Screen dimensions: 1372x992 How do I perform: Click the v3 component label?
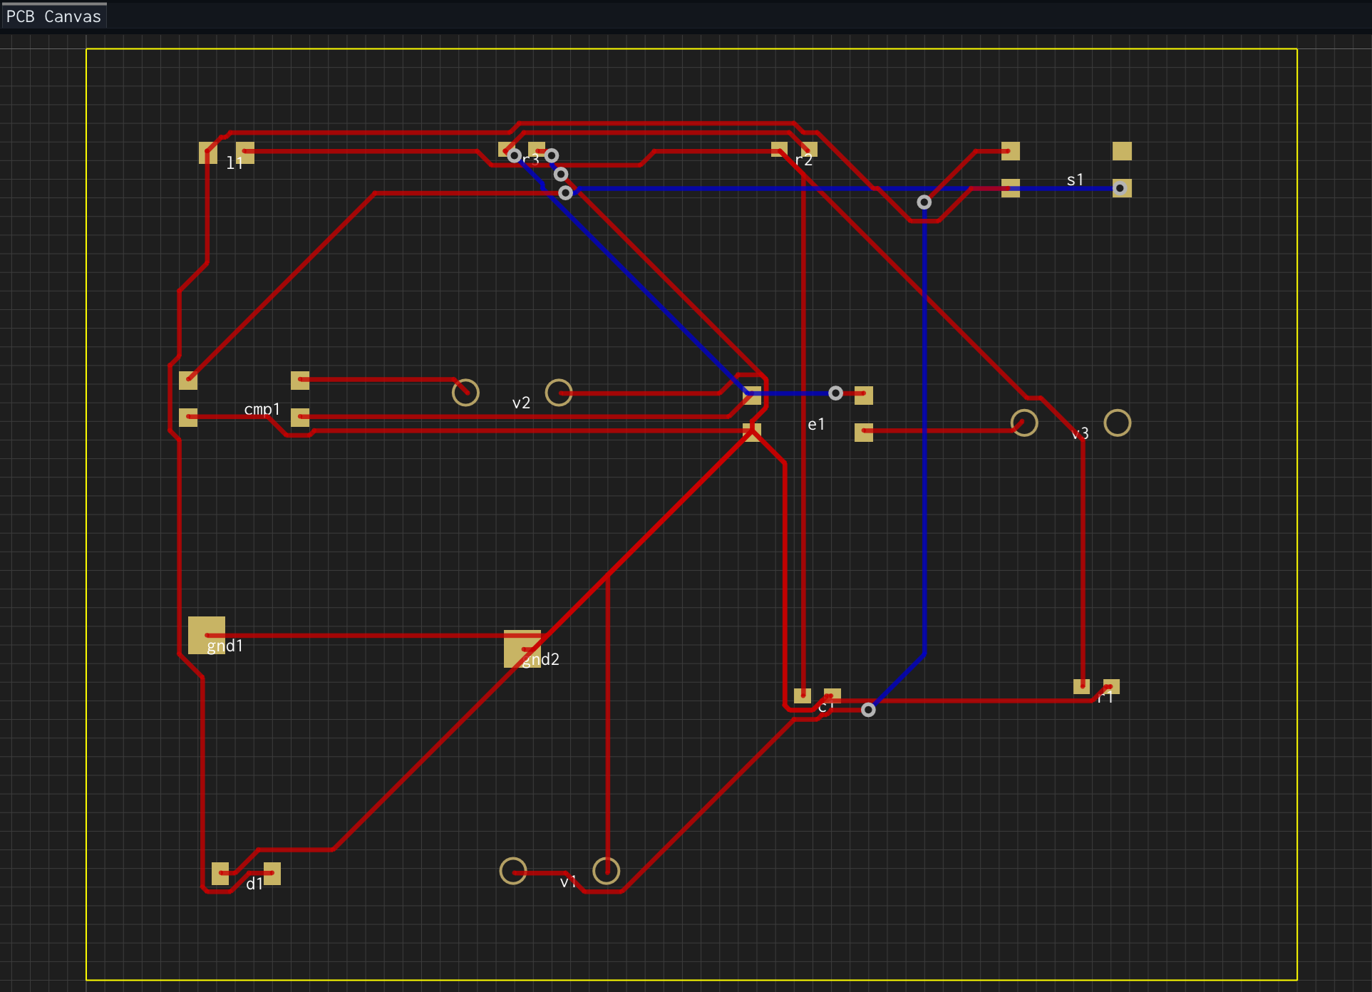(x=1080, y=433)
